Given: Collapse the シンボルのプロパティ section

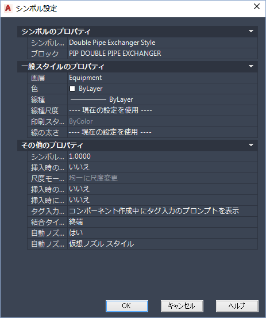Looking at the screenshot, I should click(x=251, y=31).
